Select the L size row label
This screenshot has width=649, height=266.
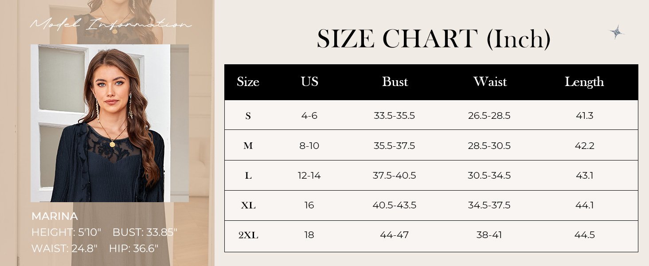tap(248, 176)
